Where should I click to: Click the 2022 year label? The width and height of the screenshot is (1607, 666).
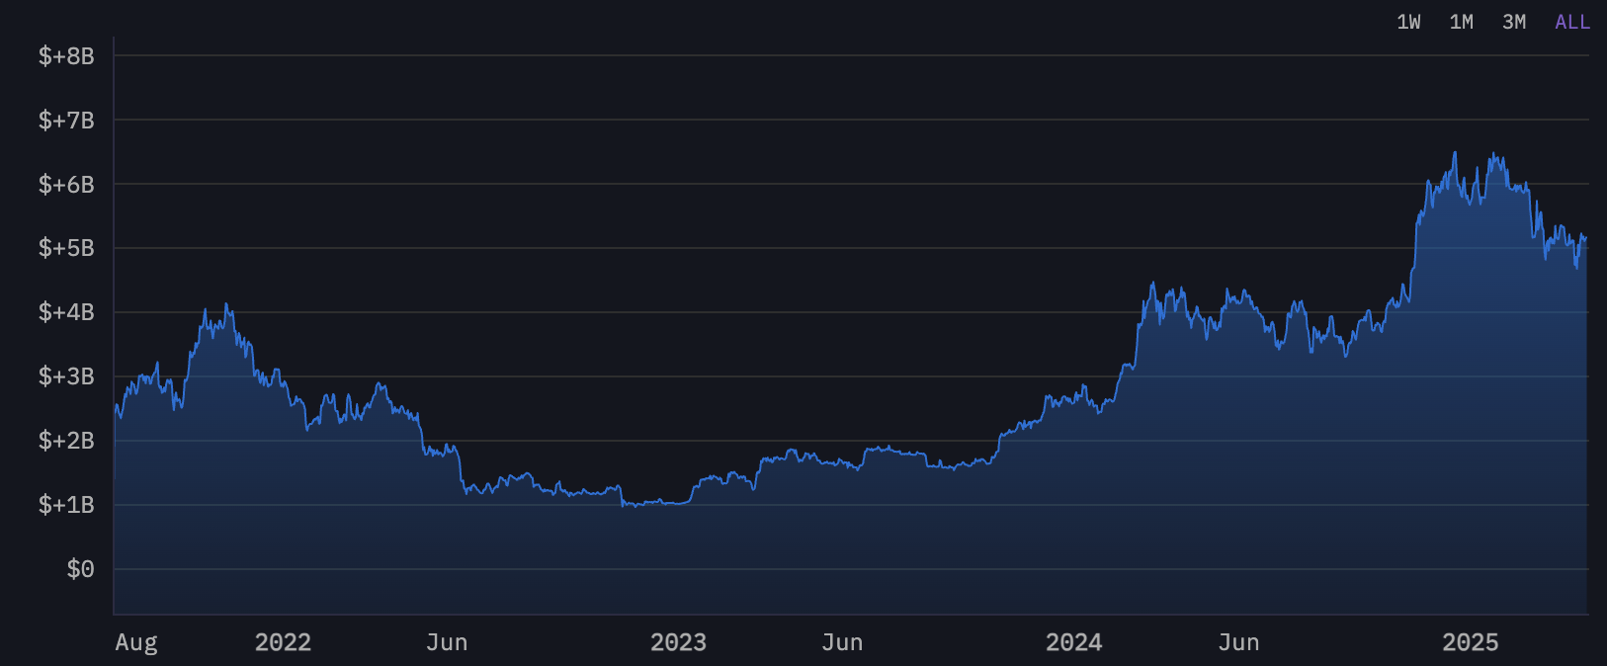coord(283,642)
